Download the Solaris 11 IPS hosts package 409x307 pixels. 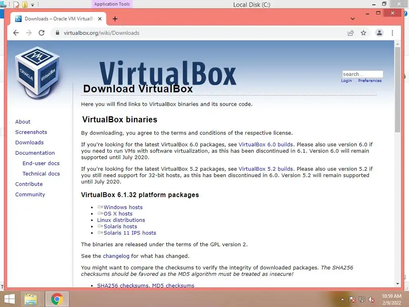coord(130,233)
